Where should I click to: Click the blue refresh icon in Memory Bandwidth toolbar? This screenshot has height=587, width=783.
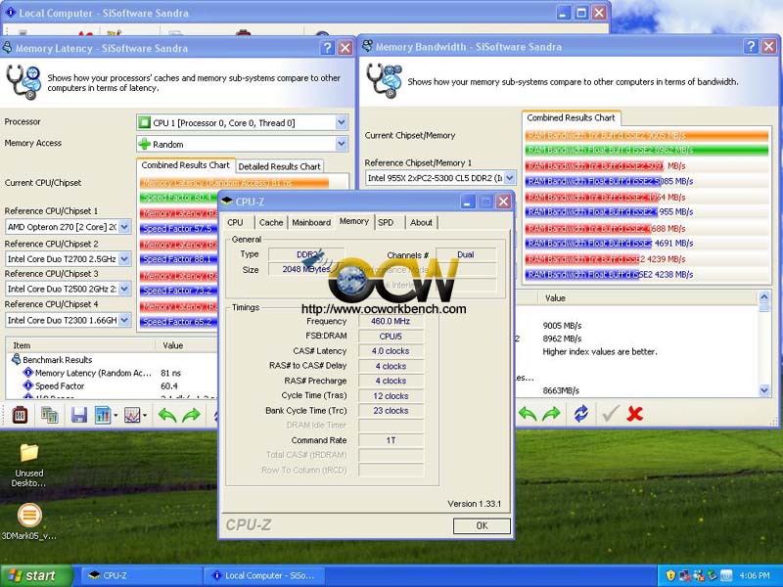580,413
